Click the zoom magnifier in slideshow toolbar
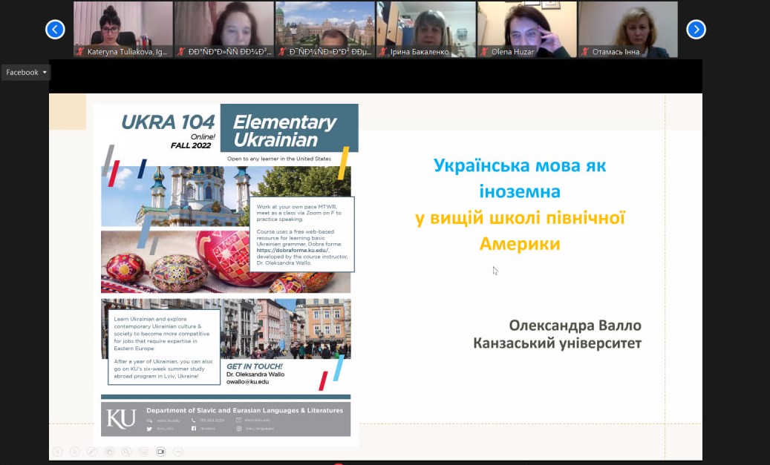The image size is (770, 465). (126, 451)
